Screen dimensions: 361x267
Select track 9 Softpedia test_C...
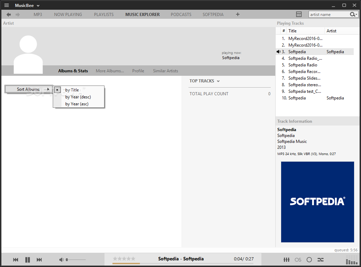point(314,91)
